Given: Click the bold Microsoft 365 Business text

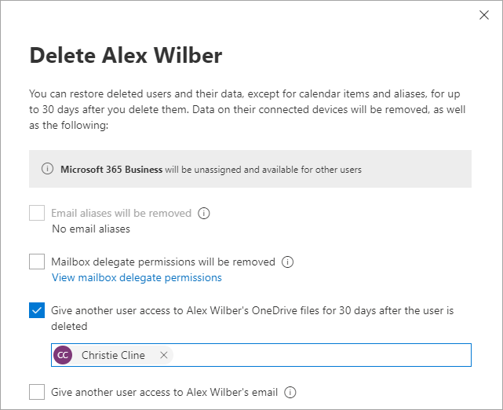Looking at the screenshot, I should [x=111, y=169].
